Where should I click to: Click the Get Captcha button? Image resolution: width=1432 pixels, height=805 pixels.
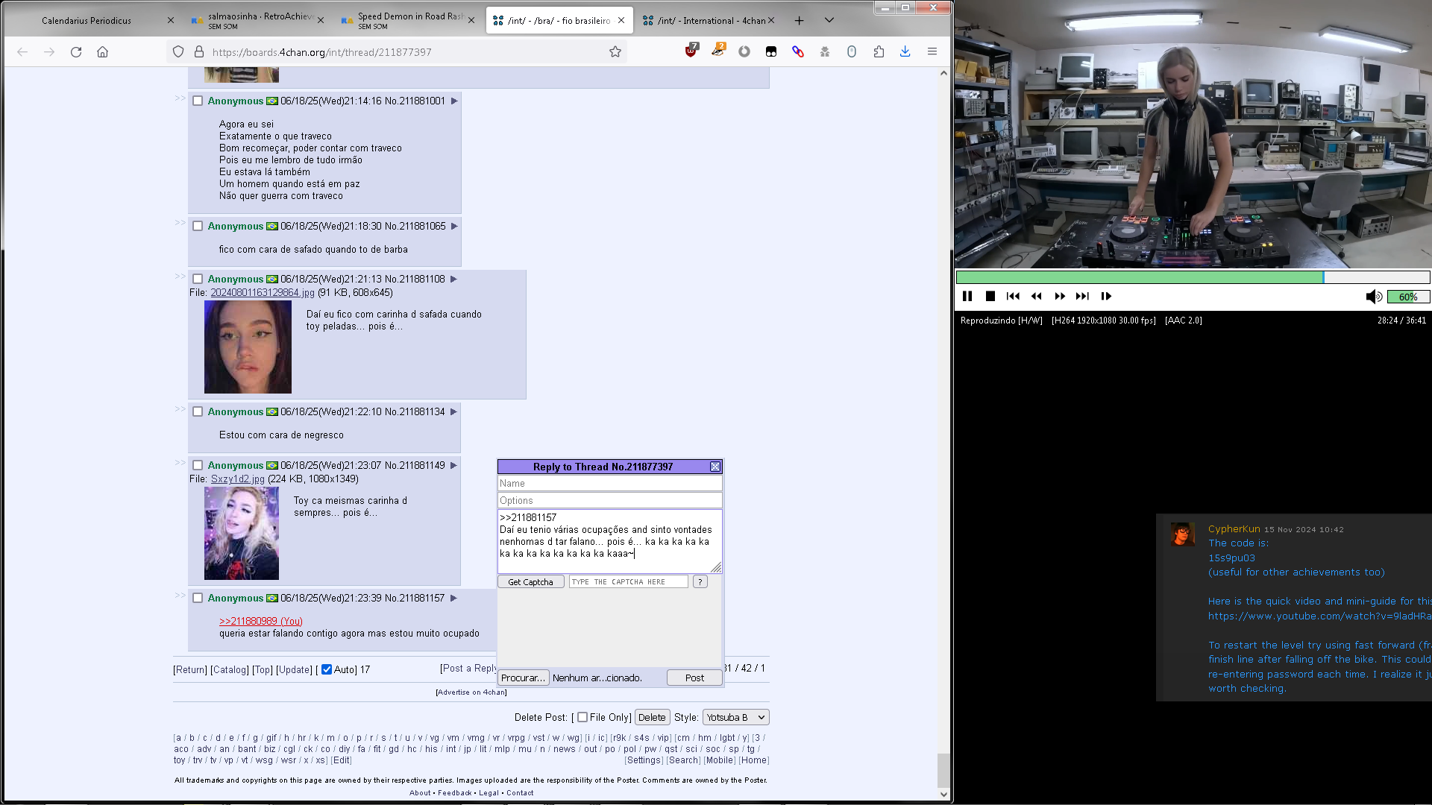pyautogui.click(x=531, y=582)
